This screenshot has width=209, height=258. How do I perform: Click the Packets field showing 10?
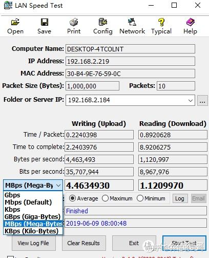point(176,86)
